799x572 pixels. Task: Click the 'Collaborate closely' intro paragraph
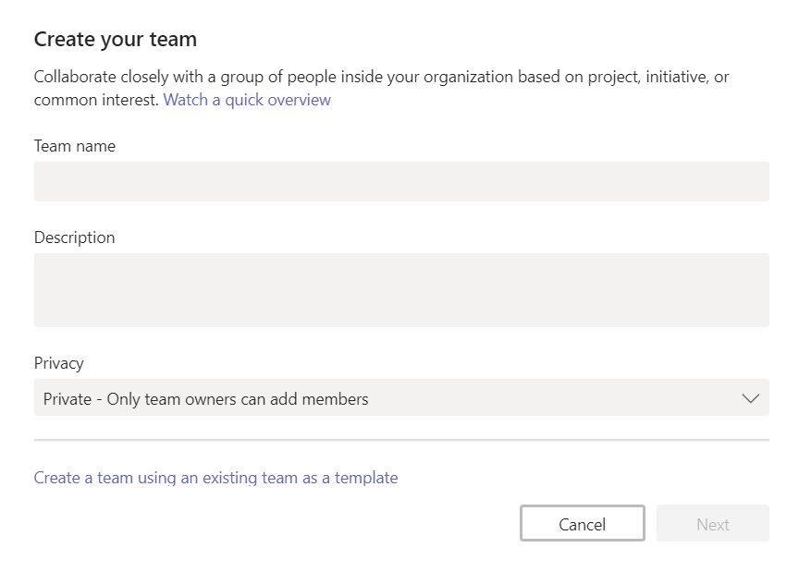pos(381,88)
